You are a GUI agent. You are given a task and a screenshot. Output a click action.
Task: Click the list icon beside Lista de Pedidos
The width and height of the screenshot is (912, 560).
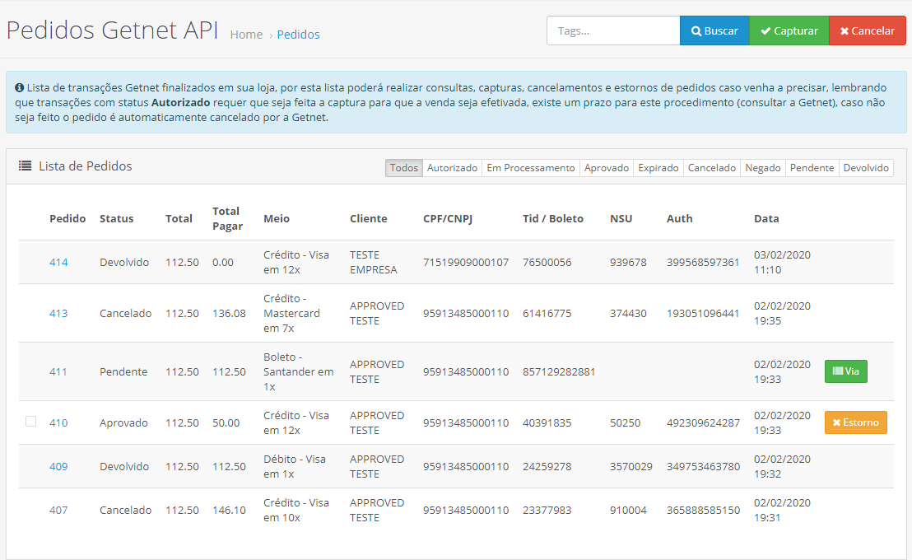click(x=26, y=166)
